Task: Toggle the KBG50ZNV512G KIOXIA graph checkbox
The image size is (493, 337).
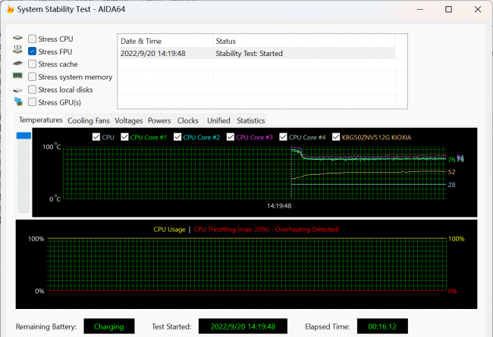Action: [336, 137]
